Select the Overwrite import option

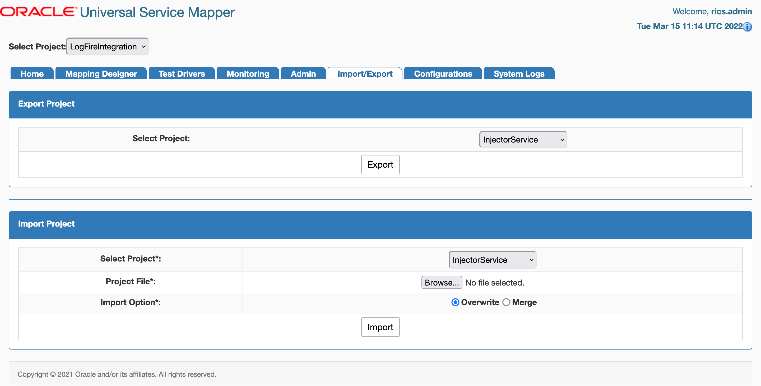[455, 302]
